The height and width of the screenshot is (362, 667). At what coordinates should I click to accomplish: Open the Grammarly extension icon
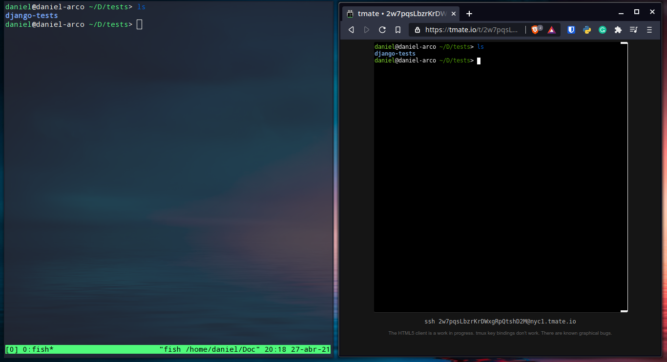point(603,30)
